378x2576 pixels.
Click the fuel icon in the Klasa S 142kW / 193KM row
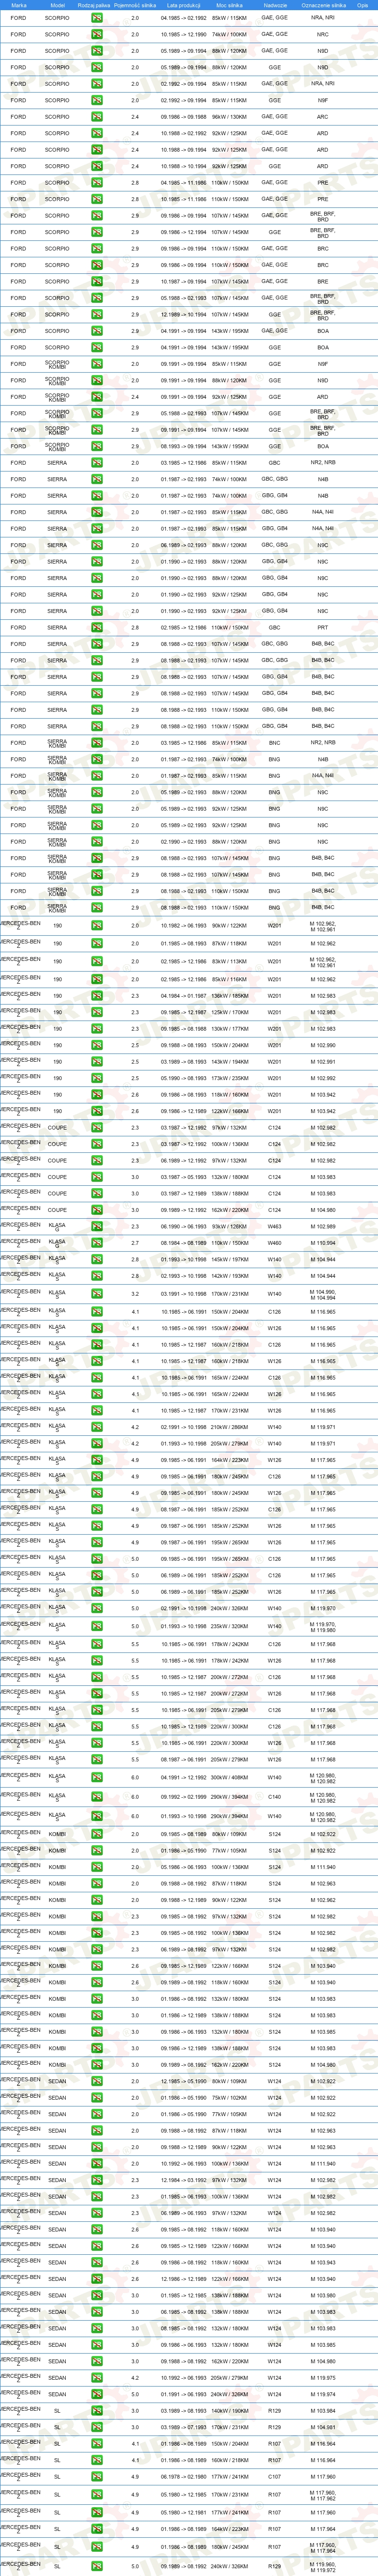coord(97,1276)
